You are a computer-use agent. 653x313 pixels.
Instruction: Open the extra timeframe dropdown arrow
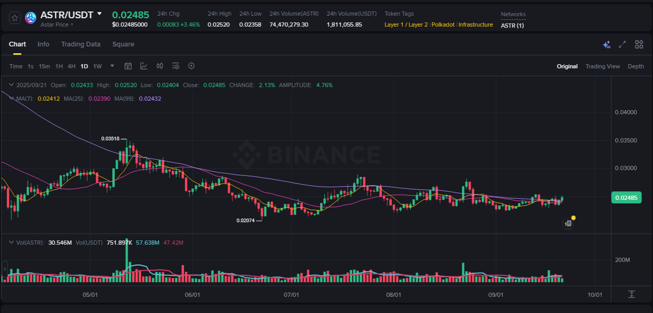[x=112, y=66]
